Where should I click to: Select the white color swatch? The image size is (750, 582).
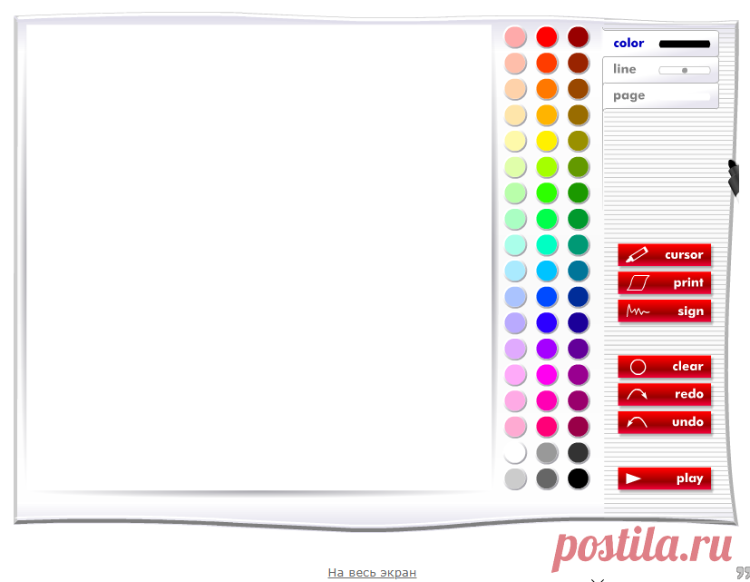pos(515,453)
